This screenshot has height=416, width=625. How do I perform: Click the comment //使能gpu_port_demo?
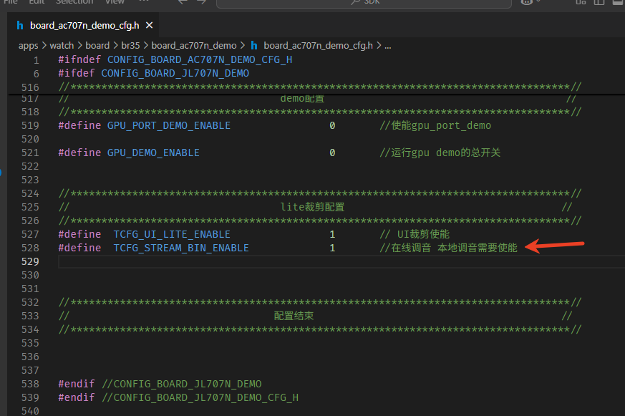click(435, 125)
